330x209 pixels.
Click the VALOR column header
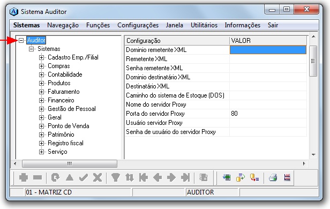[x=268, y=40]
